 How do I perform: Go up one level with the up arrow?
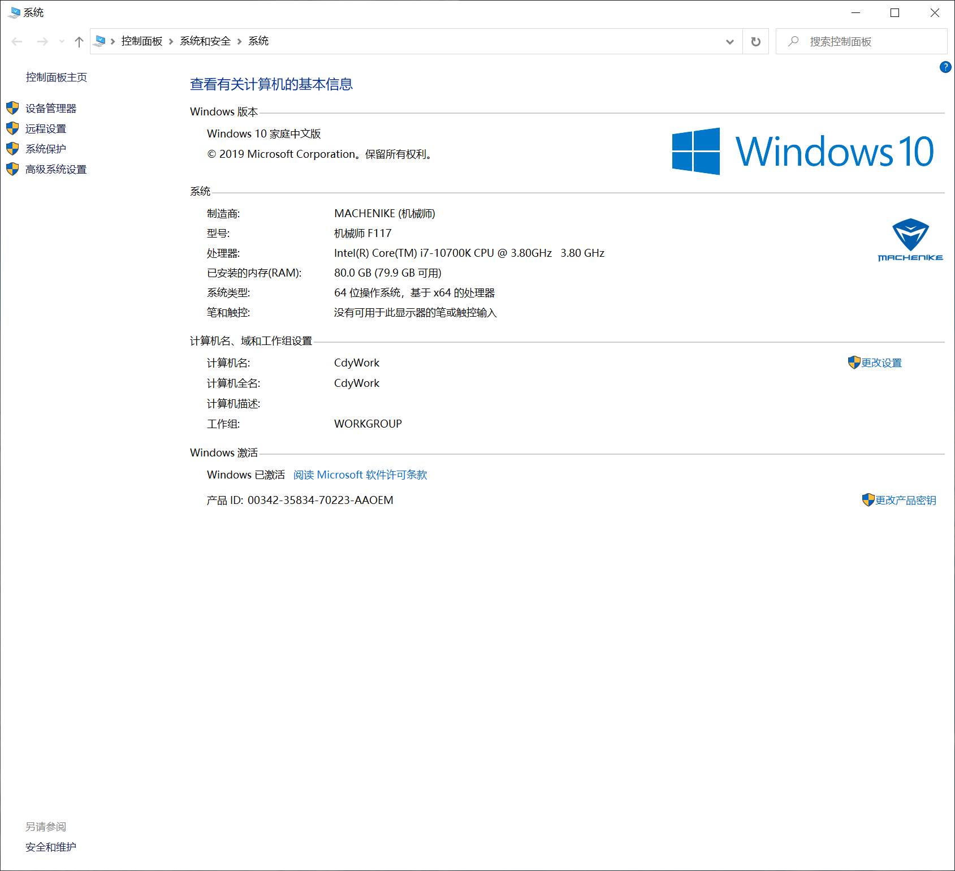(x=79, y=42)
